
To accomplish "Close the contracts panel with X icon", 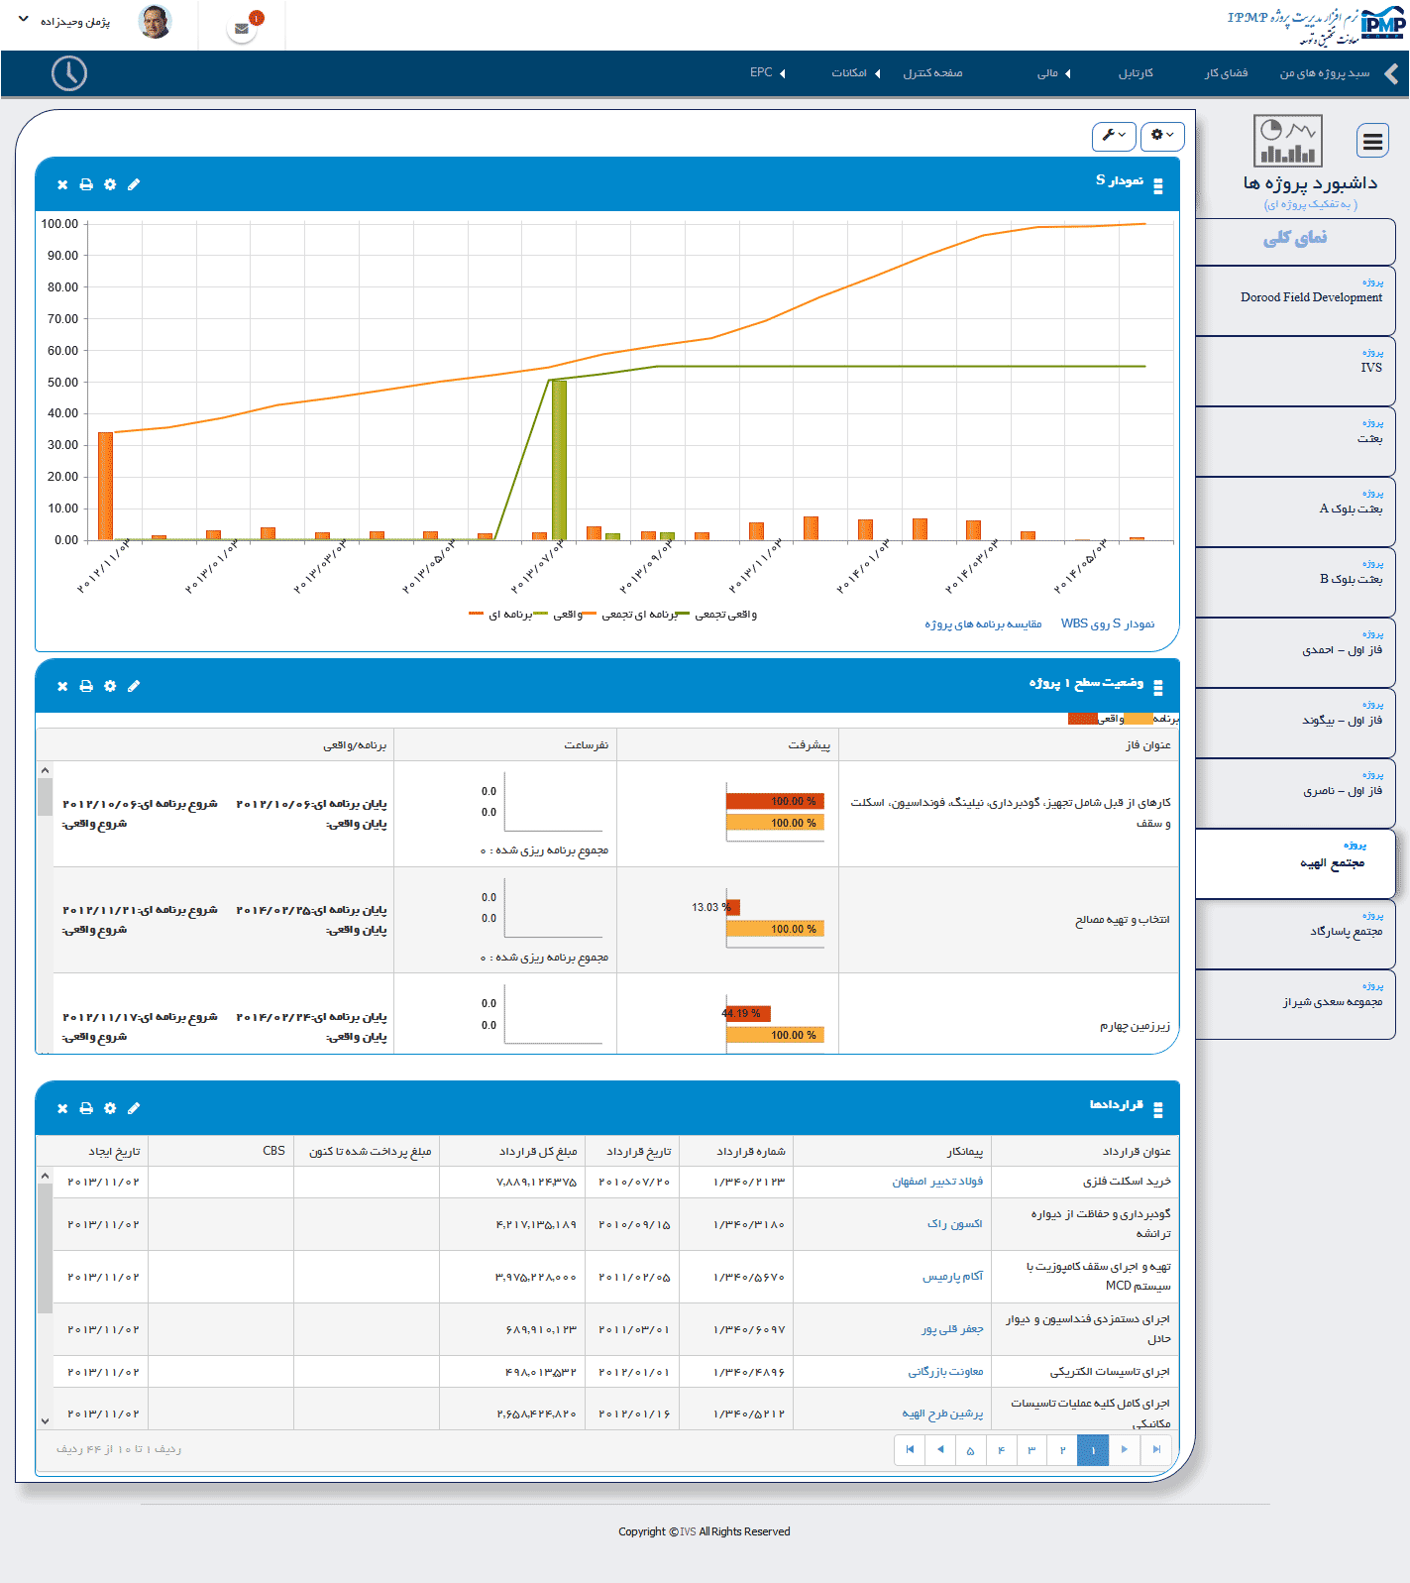I will 62,1108.
